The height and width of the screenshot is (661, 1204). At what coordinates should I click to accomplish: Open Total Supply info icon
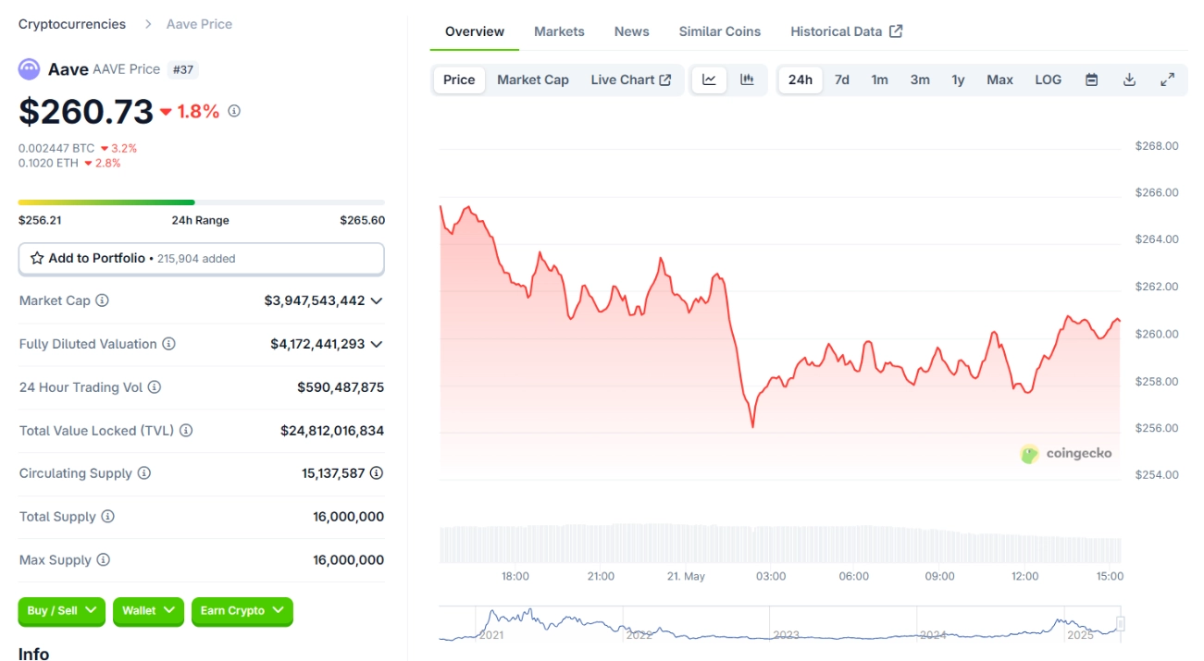click(x=108, y=517)
